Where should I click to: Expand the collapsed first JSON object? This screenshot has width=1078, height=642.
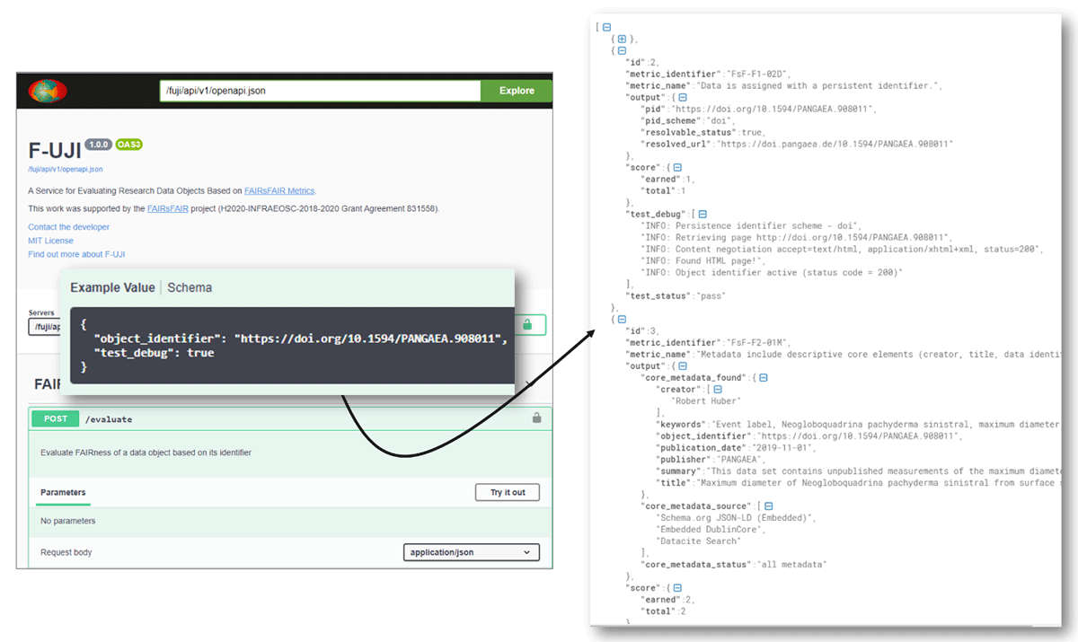(x=622, y=40)
